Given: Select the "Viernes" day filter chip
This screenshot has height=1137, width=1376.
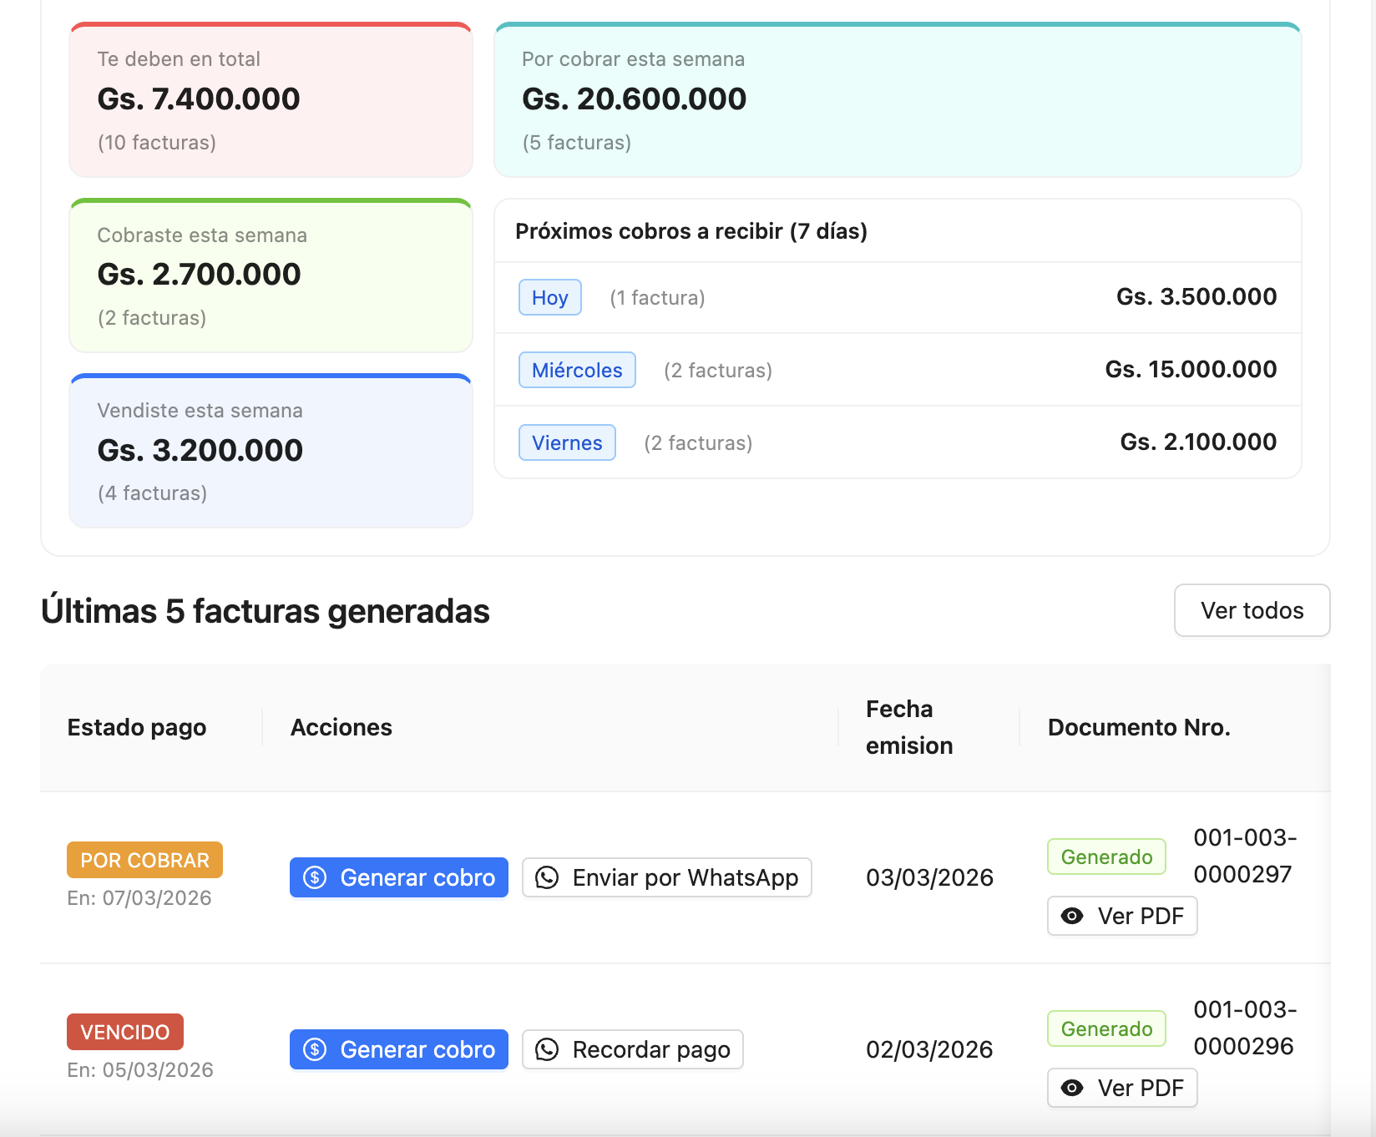Looking at the screenshot, I should tap(567, 442).
